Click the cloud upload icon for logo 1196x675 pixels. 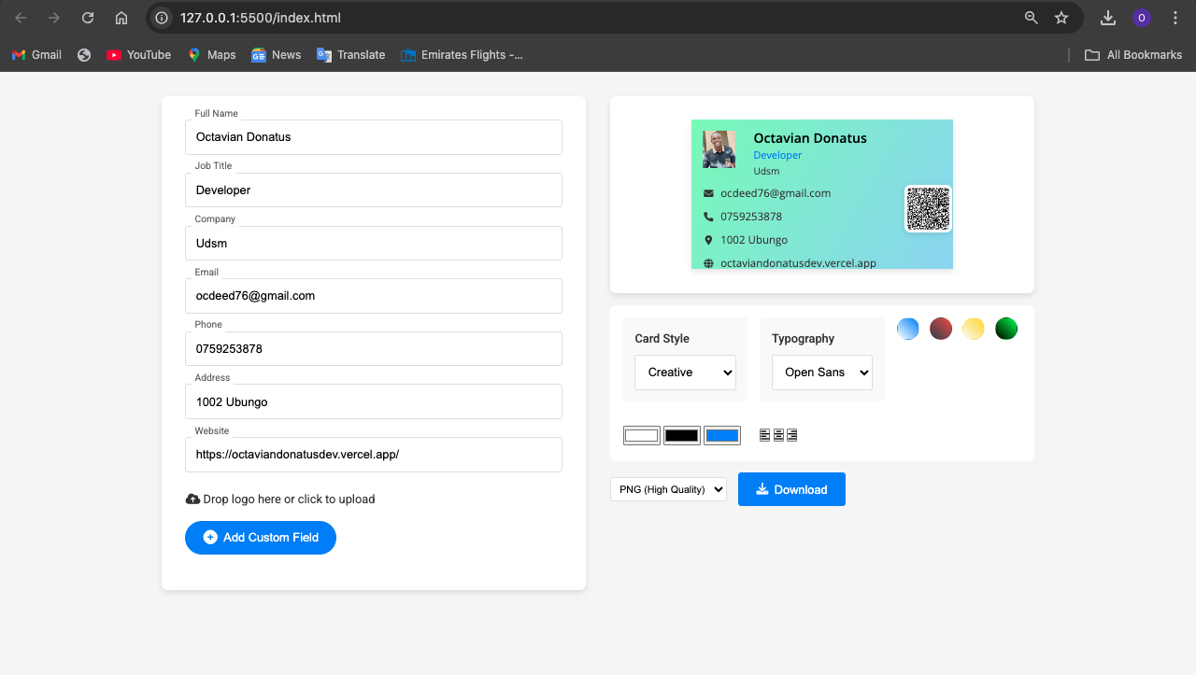(192, 499)
